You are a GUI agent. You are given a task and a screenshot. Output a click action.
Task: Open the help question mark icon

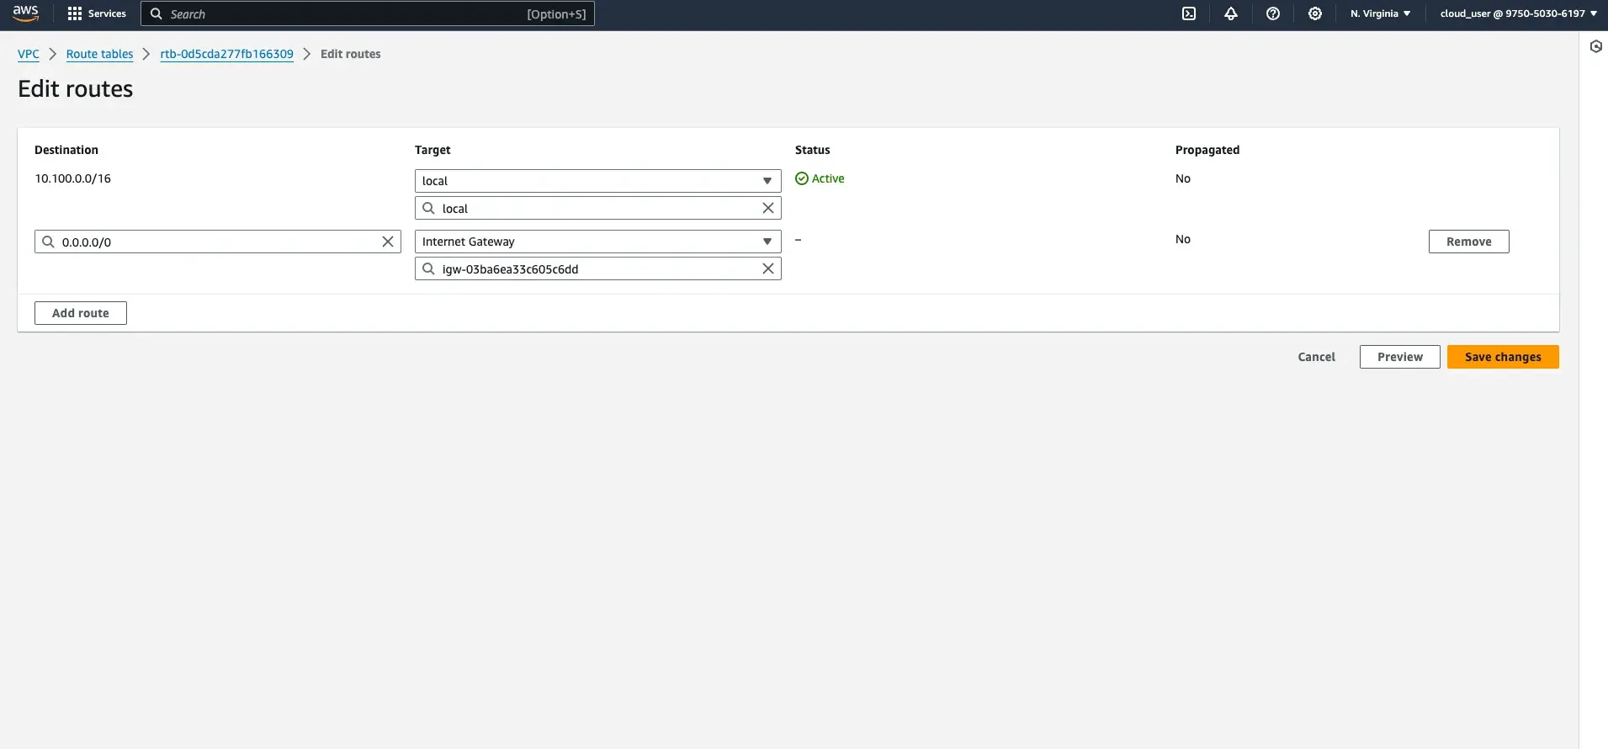point(1272,13)
